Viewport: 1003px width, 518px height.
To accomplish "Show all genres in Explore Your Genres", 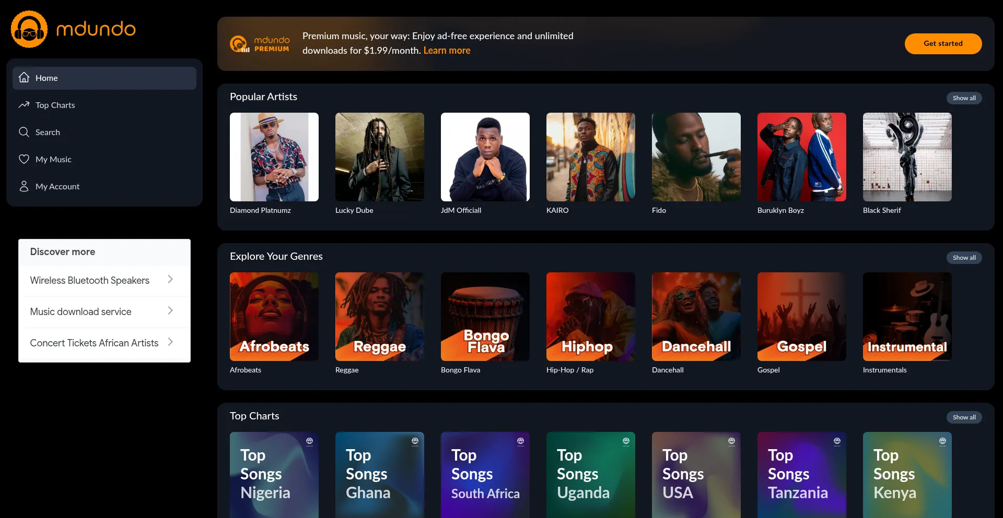I will (x=964, y=258).
